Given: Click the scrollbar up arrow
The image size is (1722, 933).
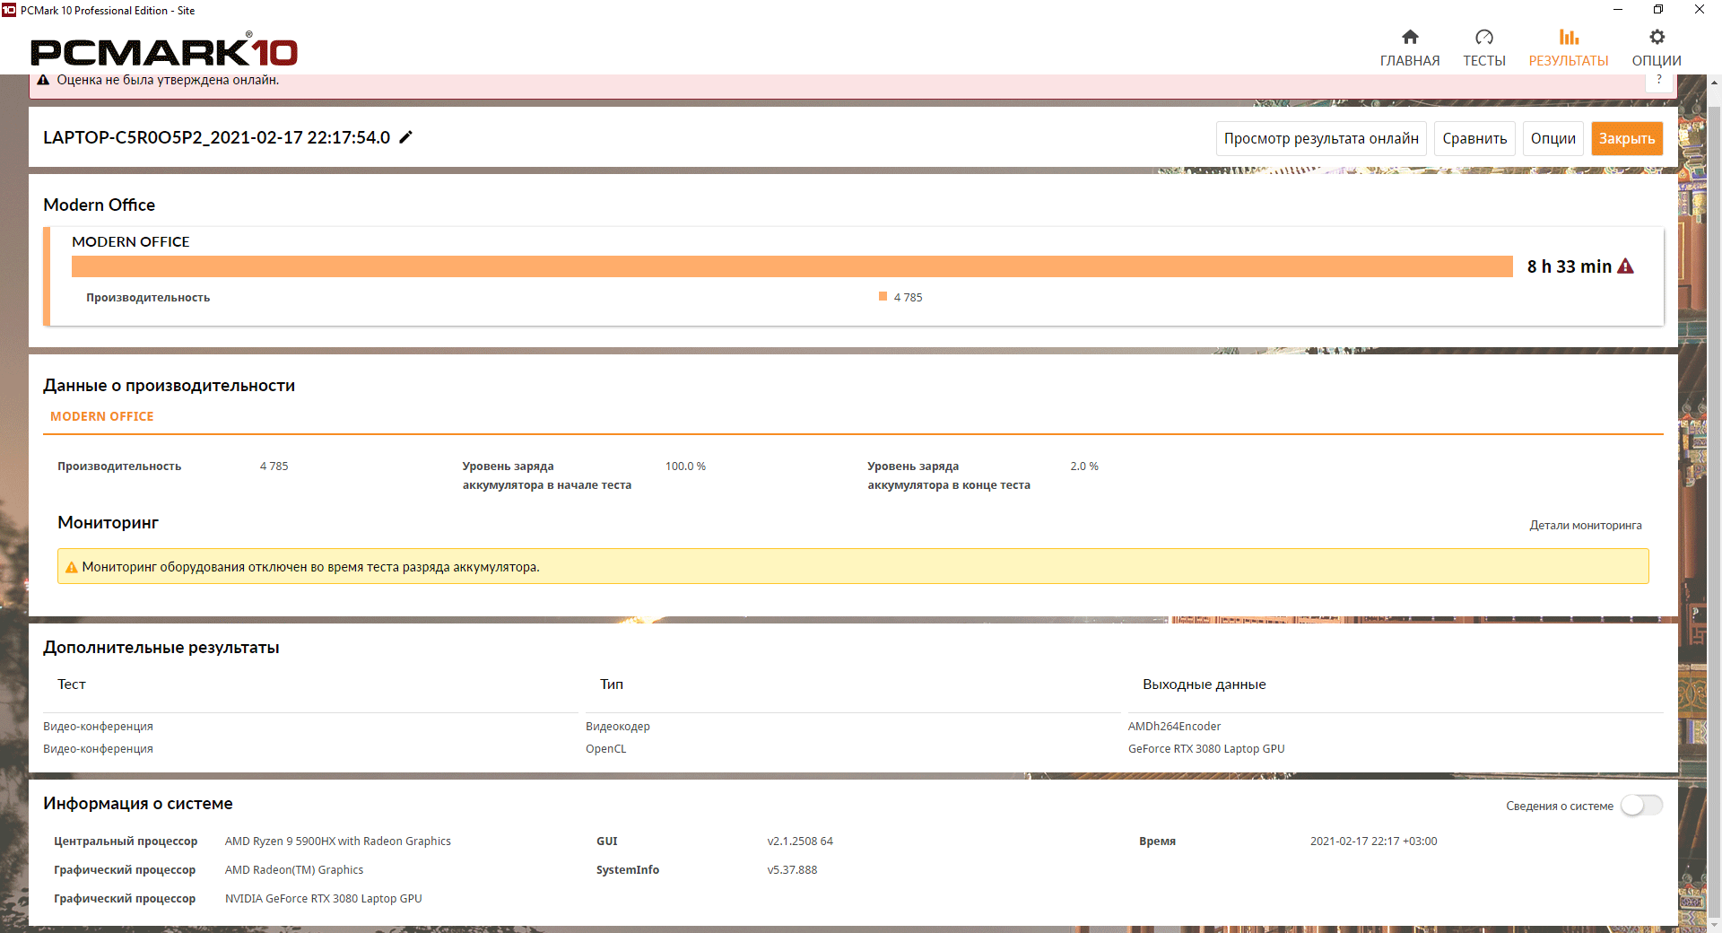Looking at the screenshot, I should coord(1714,83).
